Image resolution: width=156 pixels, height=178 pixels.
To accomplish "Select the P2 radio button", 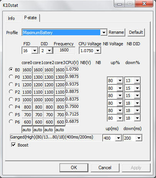I will pyautogui.click(x=11, y=92).
